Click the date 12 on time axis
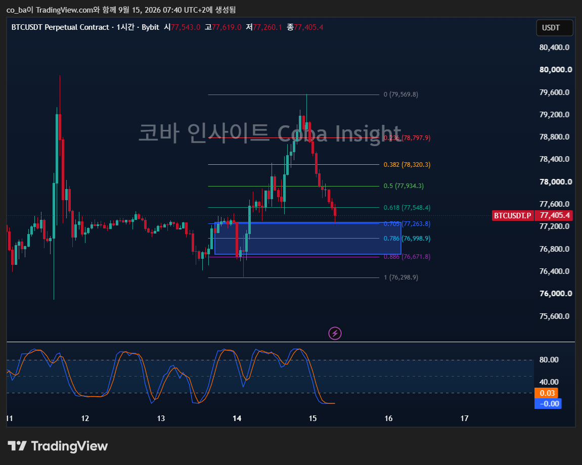Screen dimensions: 582x465 pyautogui.click(x=85, y=418)
